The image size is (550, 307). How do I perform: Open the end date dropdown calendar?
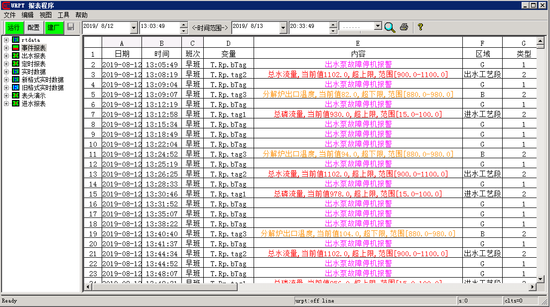tap(283, 27)
